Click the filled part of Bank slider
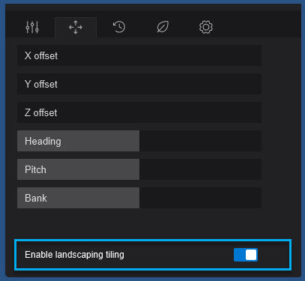Viewport: 305px width, 281px height. [x=78, y=198]
